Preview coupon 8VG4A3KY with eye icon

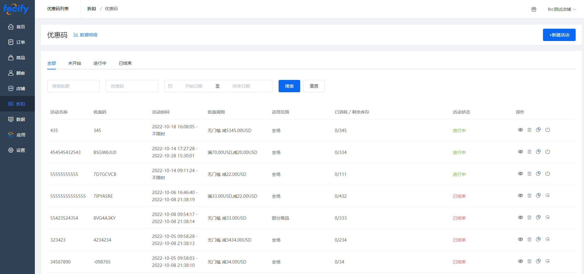[x=520, y=218]
